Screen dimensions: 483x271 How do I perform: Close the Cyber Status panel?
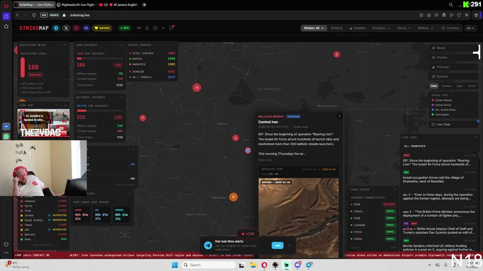(395, 189)
